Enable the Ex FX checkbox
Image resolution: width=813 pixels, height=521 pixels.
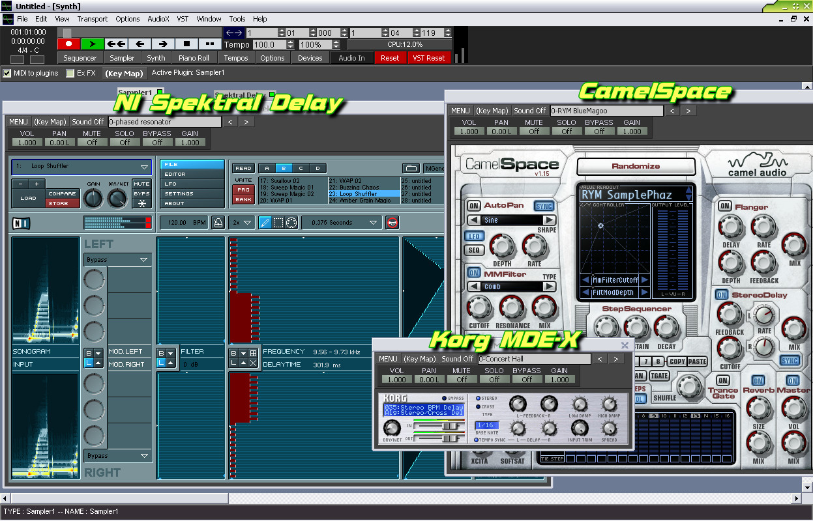click(70, 74)
